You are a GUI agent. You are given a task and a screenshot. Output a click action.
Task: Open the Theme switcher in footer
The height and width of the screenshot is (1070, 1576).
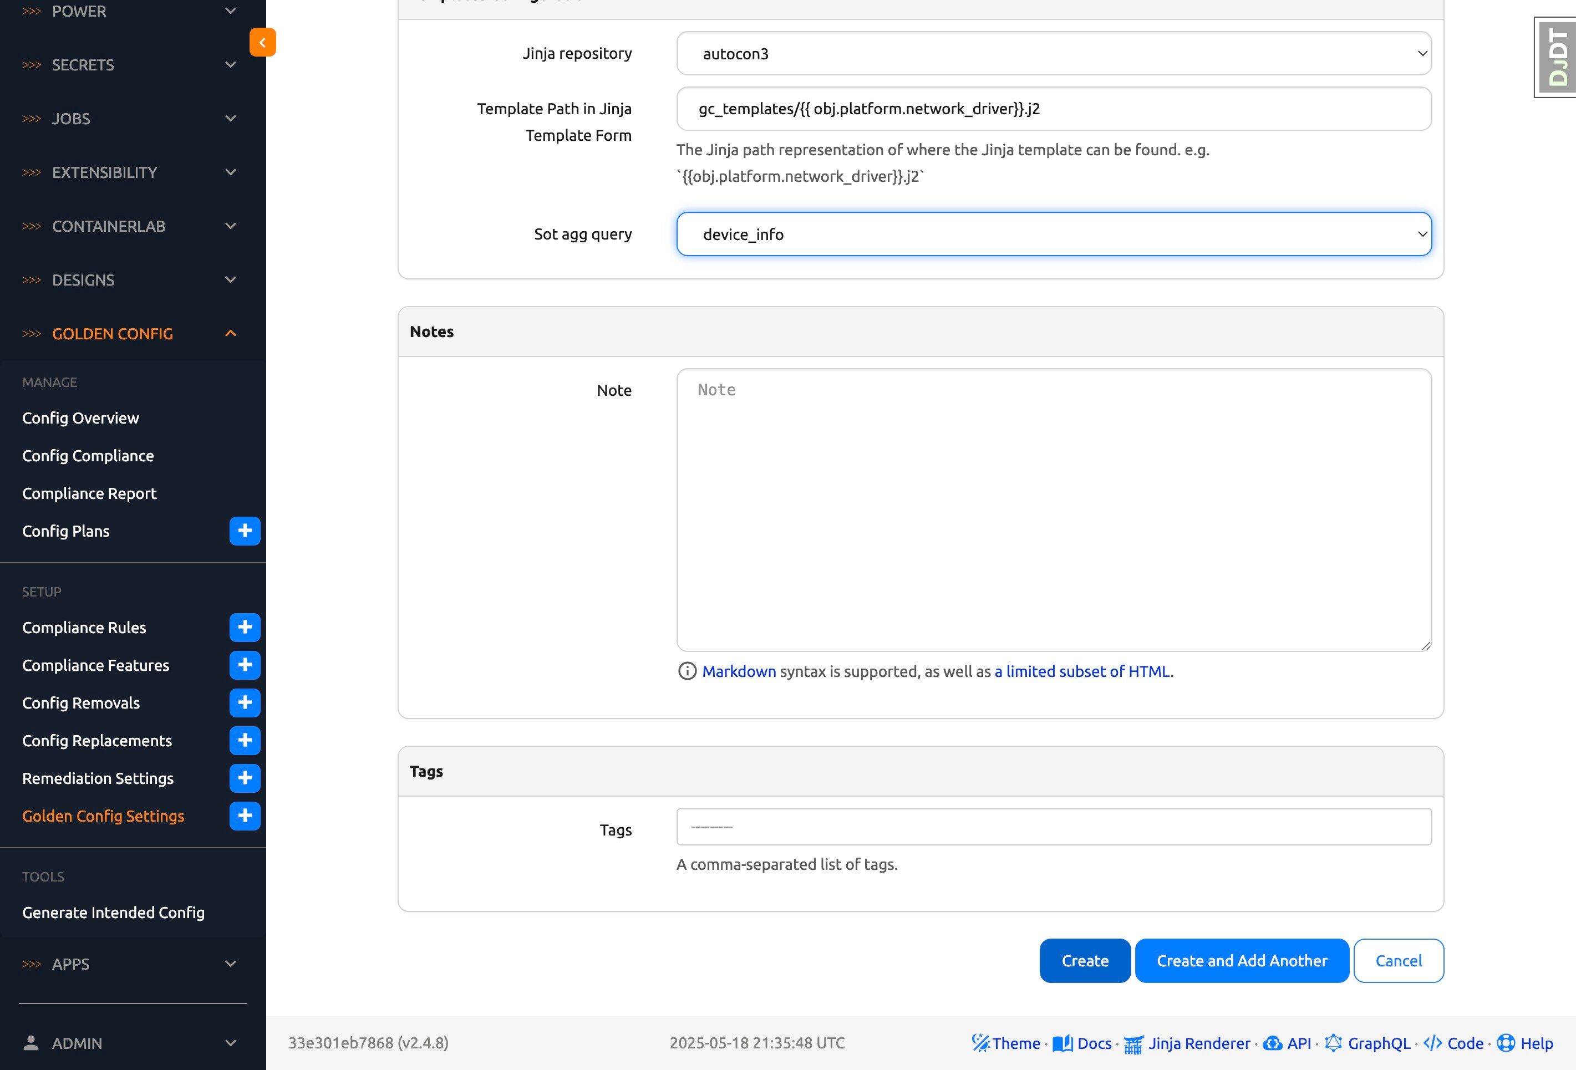1006,1043
